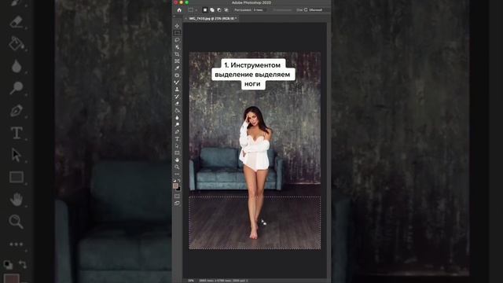
Task: Select the Zoom tool
Action: 177,167
